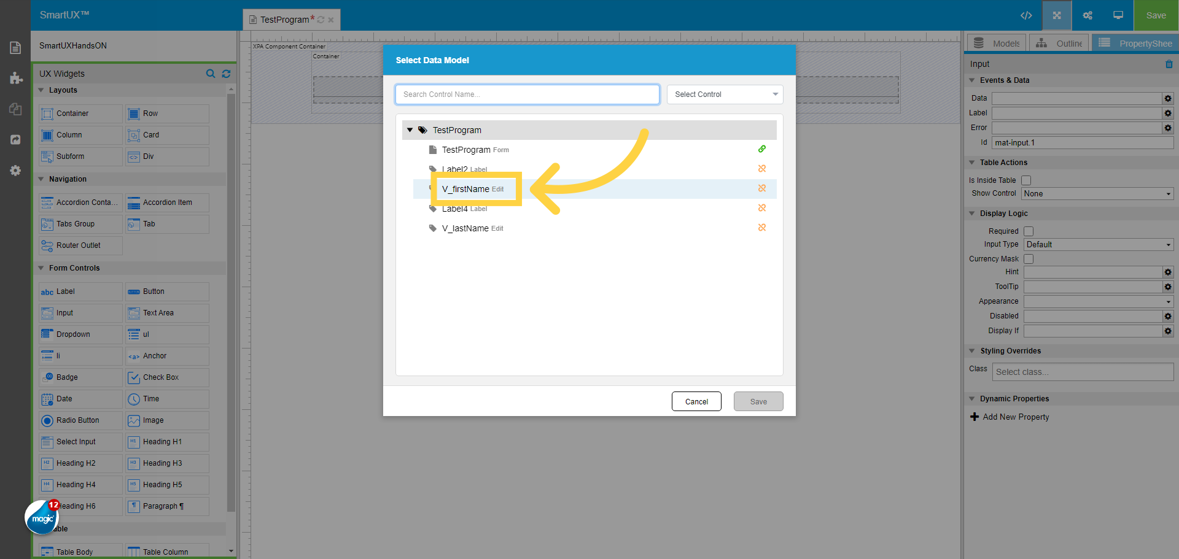This screenshot has width=1179, height=559.
Task: Click the refresh icon in UX Widgets header
Action: point(226,74)
